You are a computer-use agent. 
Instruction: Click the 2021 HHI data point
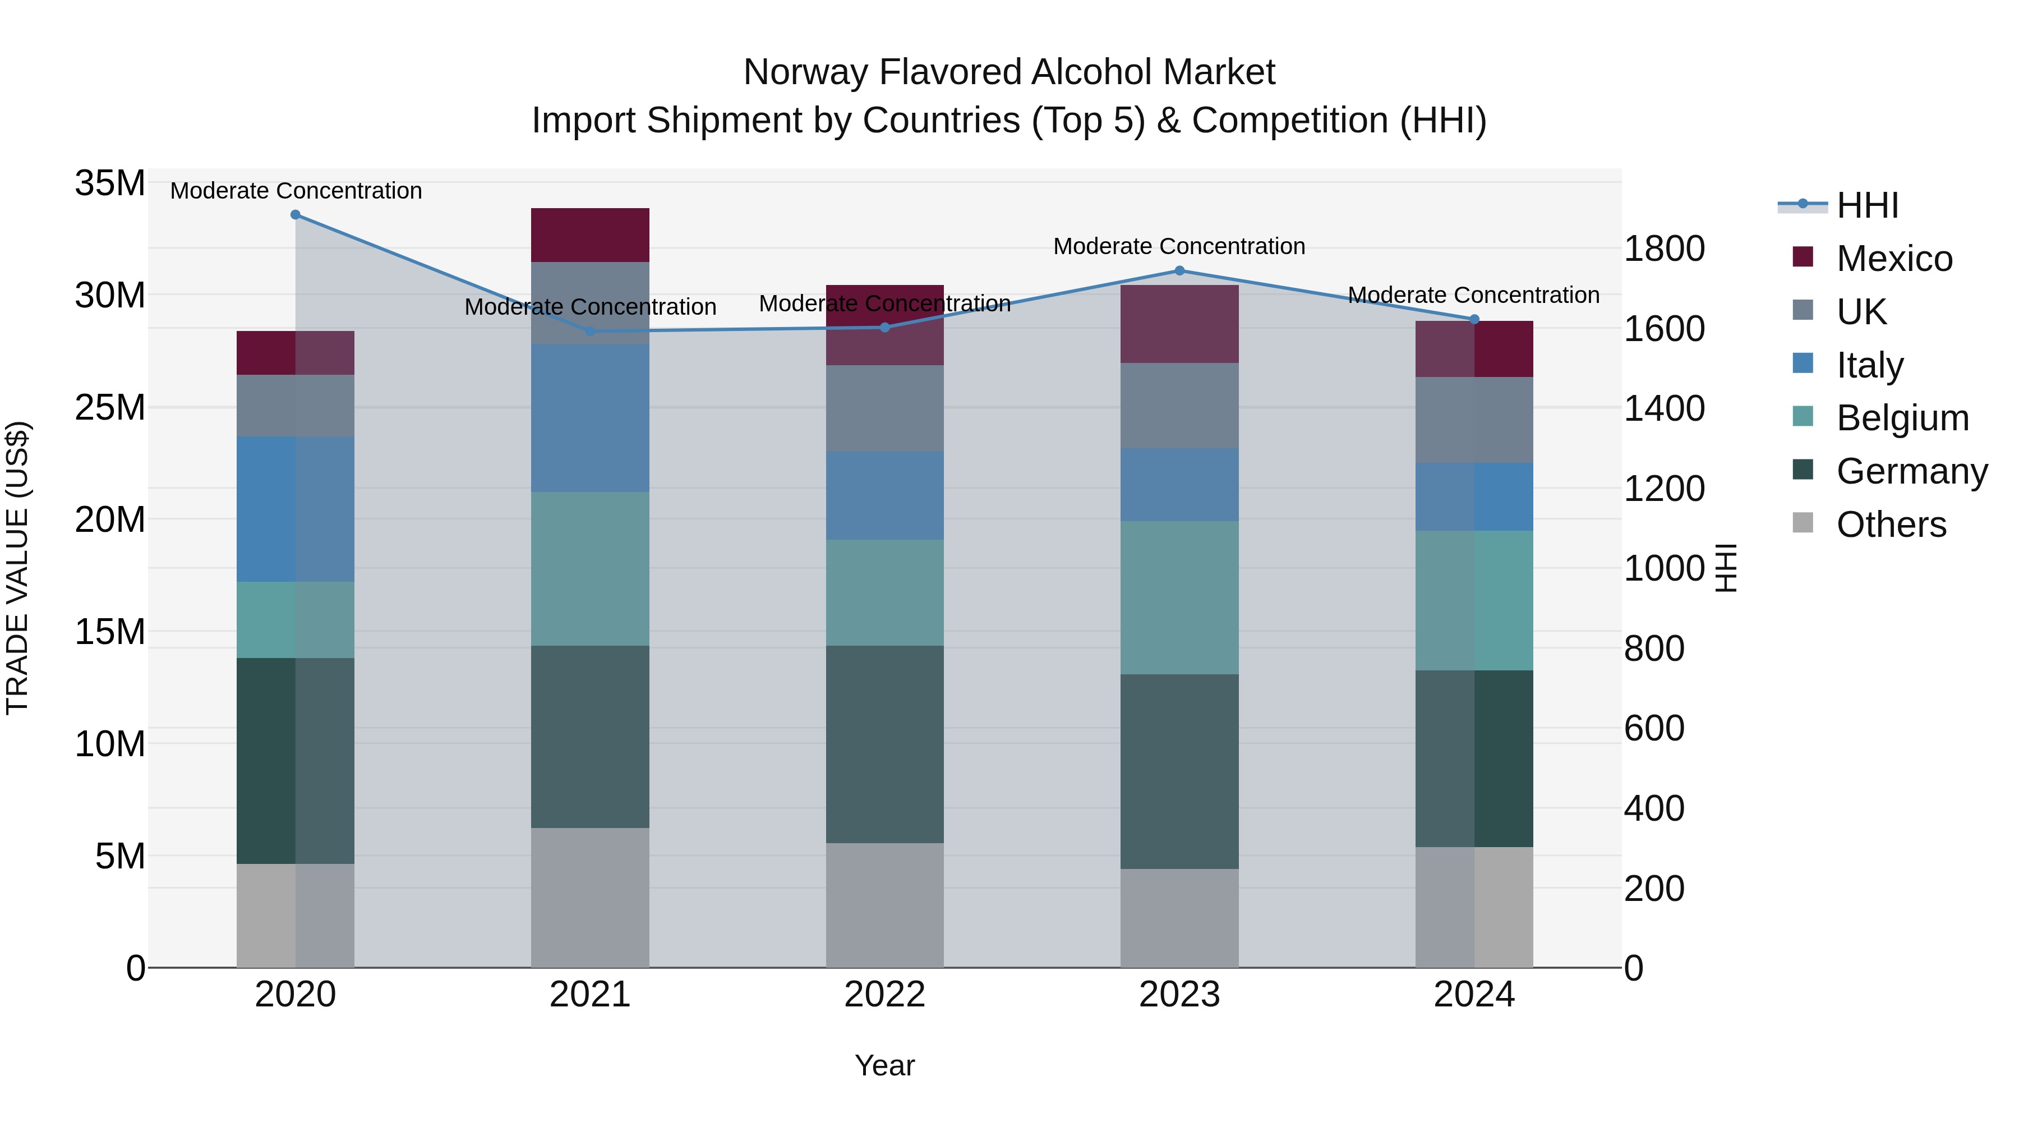(590, 332)
